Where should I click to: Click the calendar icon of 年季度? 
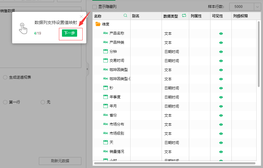[x=105, y=97]
